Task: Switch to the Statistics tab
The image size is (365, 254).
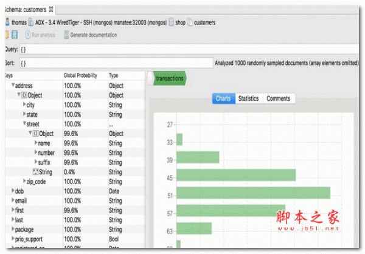Action: pyautogui.click(x=249, y=98)
